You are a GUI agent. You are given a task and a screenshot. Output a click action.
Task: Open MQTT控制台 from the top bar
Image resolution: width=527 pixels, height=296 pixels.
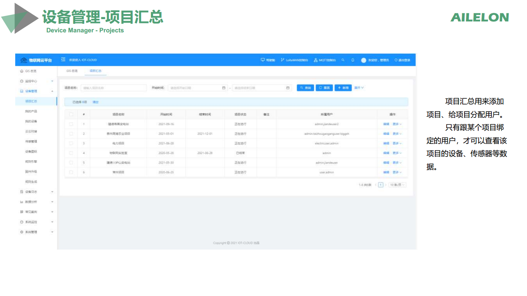point(325,60)
